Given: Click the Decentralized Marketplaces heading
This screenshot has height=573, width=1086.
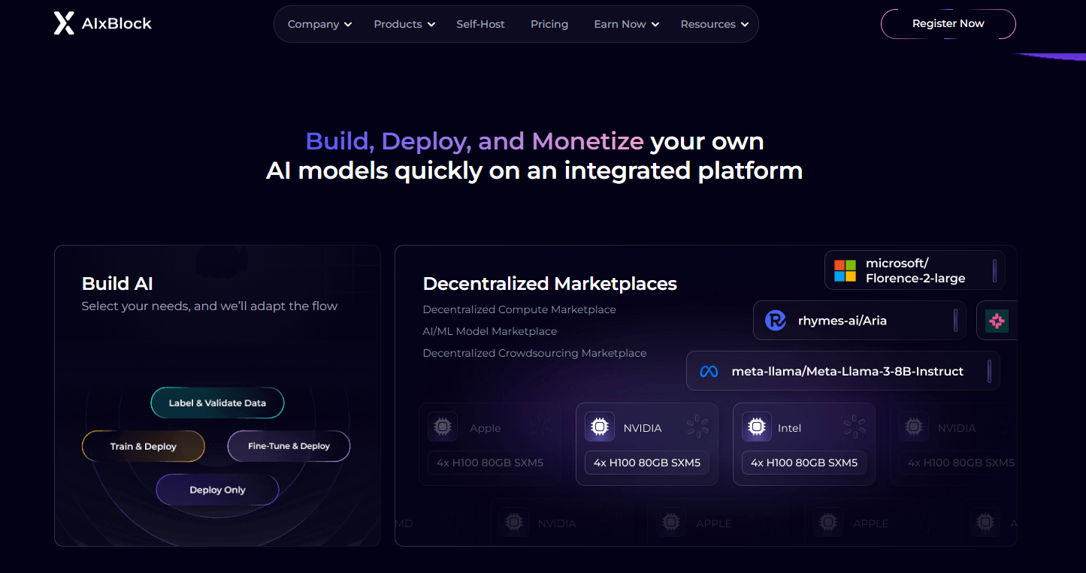Looking at the screenshot, I should click(550, 283).
